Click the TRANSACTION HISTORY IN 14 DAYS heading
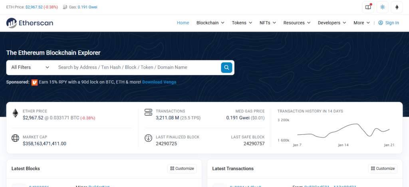This screenshot has width=409, height=187. 310,111
